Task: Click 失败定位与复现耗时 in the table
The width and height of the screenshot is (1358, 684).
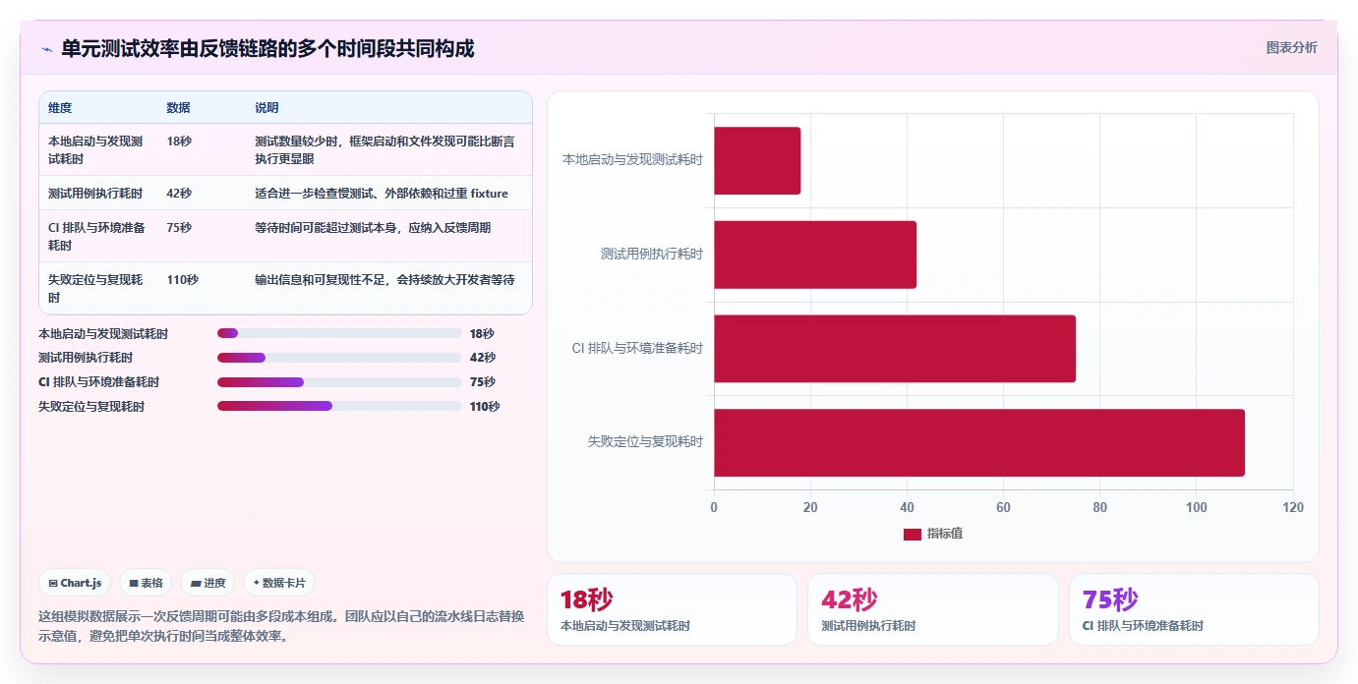Action: click(97, 288)
